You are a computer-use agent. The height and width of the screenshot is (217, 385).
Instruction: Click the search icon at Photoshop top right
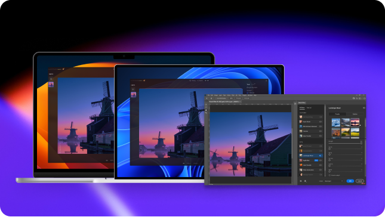[x=357, y=98]
